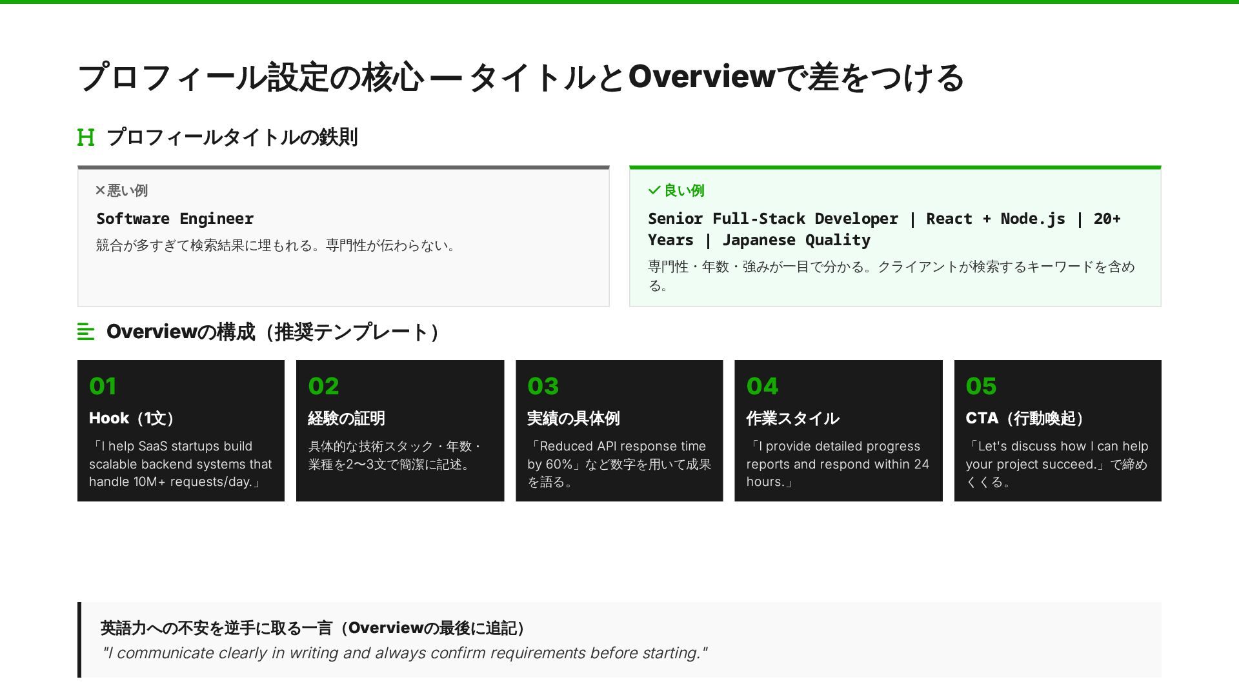The height and width of the screenshot is (697, 1239).
Task: Click the italic quote about communicating clearly
Action: coord(405,653)
